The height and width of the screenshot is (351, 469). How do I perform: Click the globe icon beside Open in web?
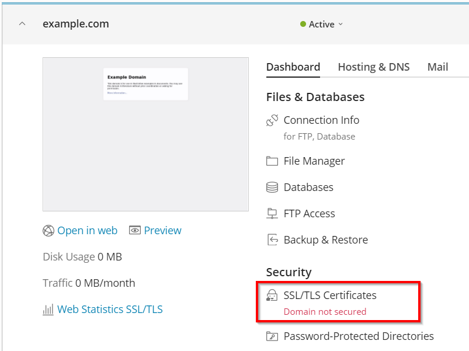[48, 231]
